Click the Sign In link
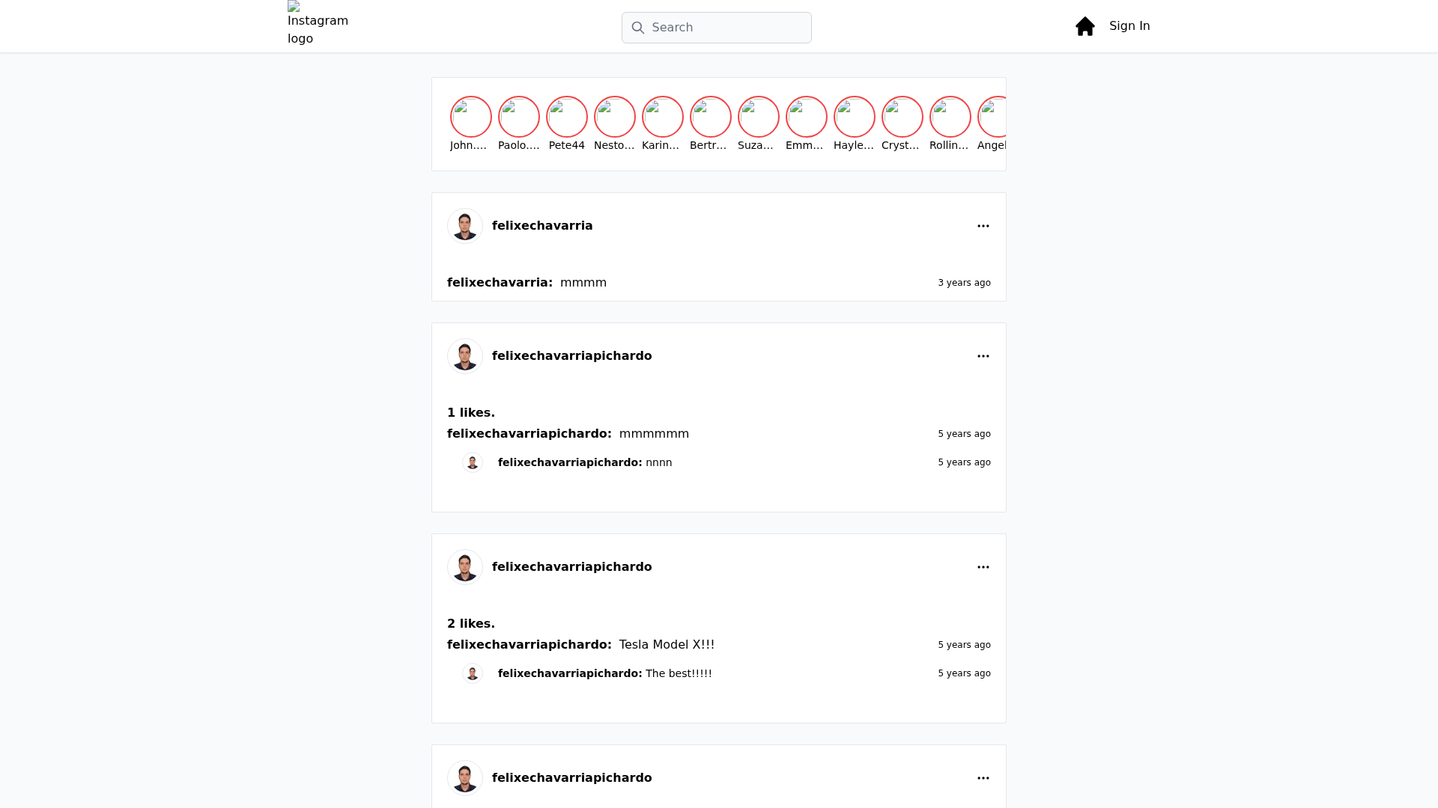This screenshot has height=808, width=1438. coord(1129,26)
